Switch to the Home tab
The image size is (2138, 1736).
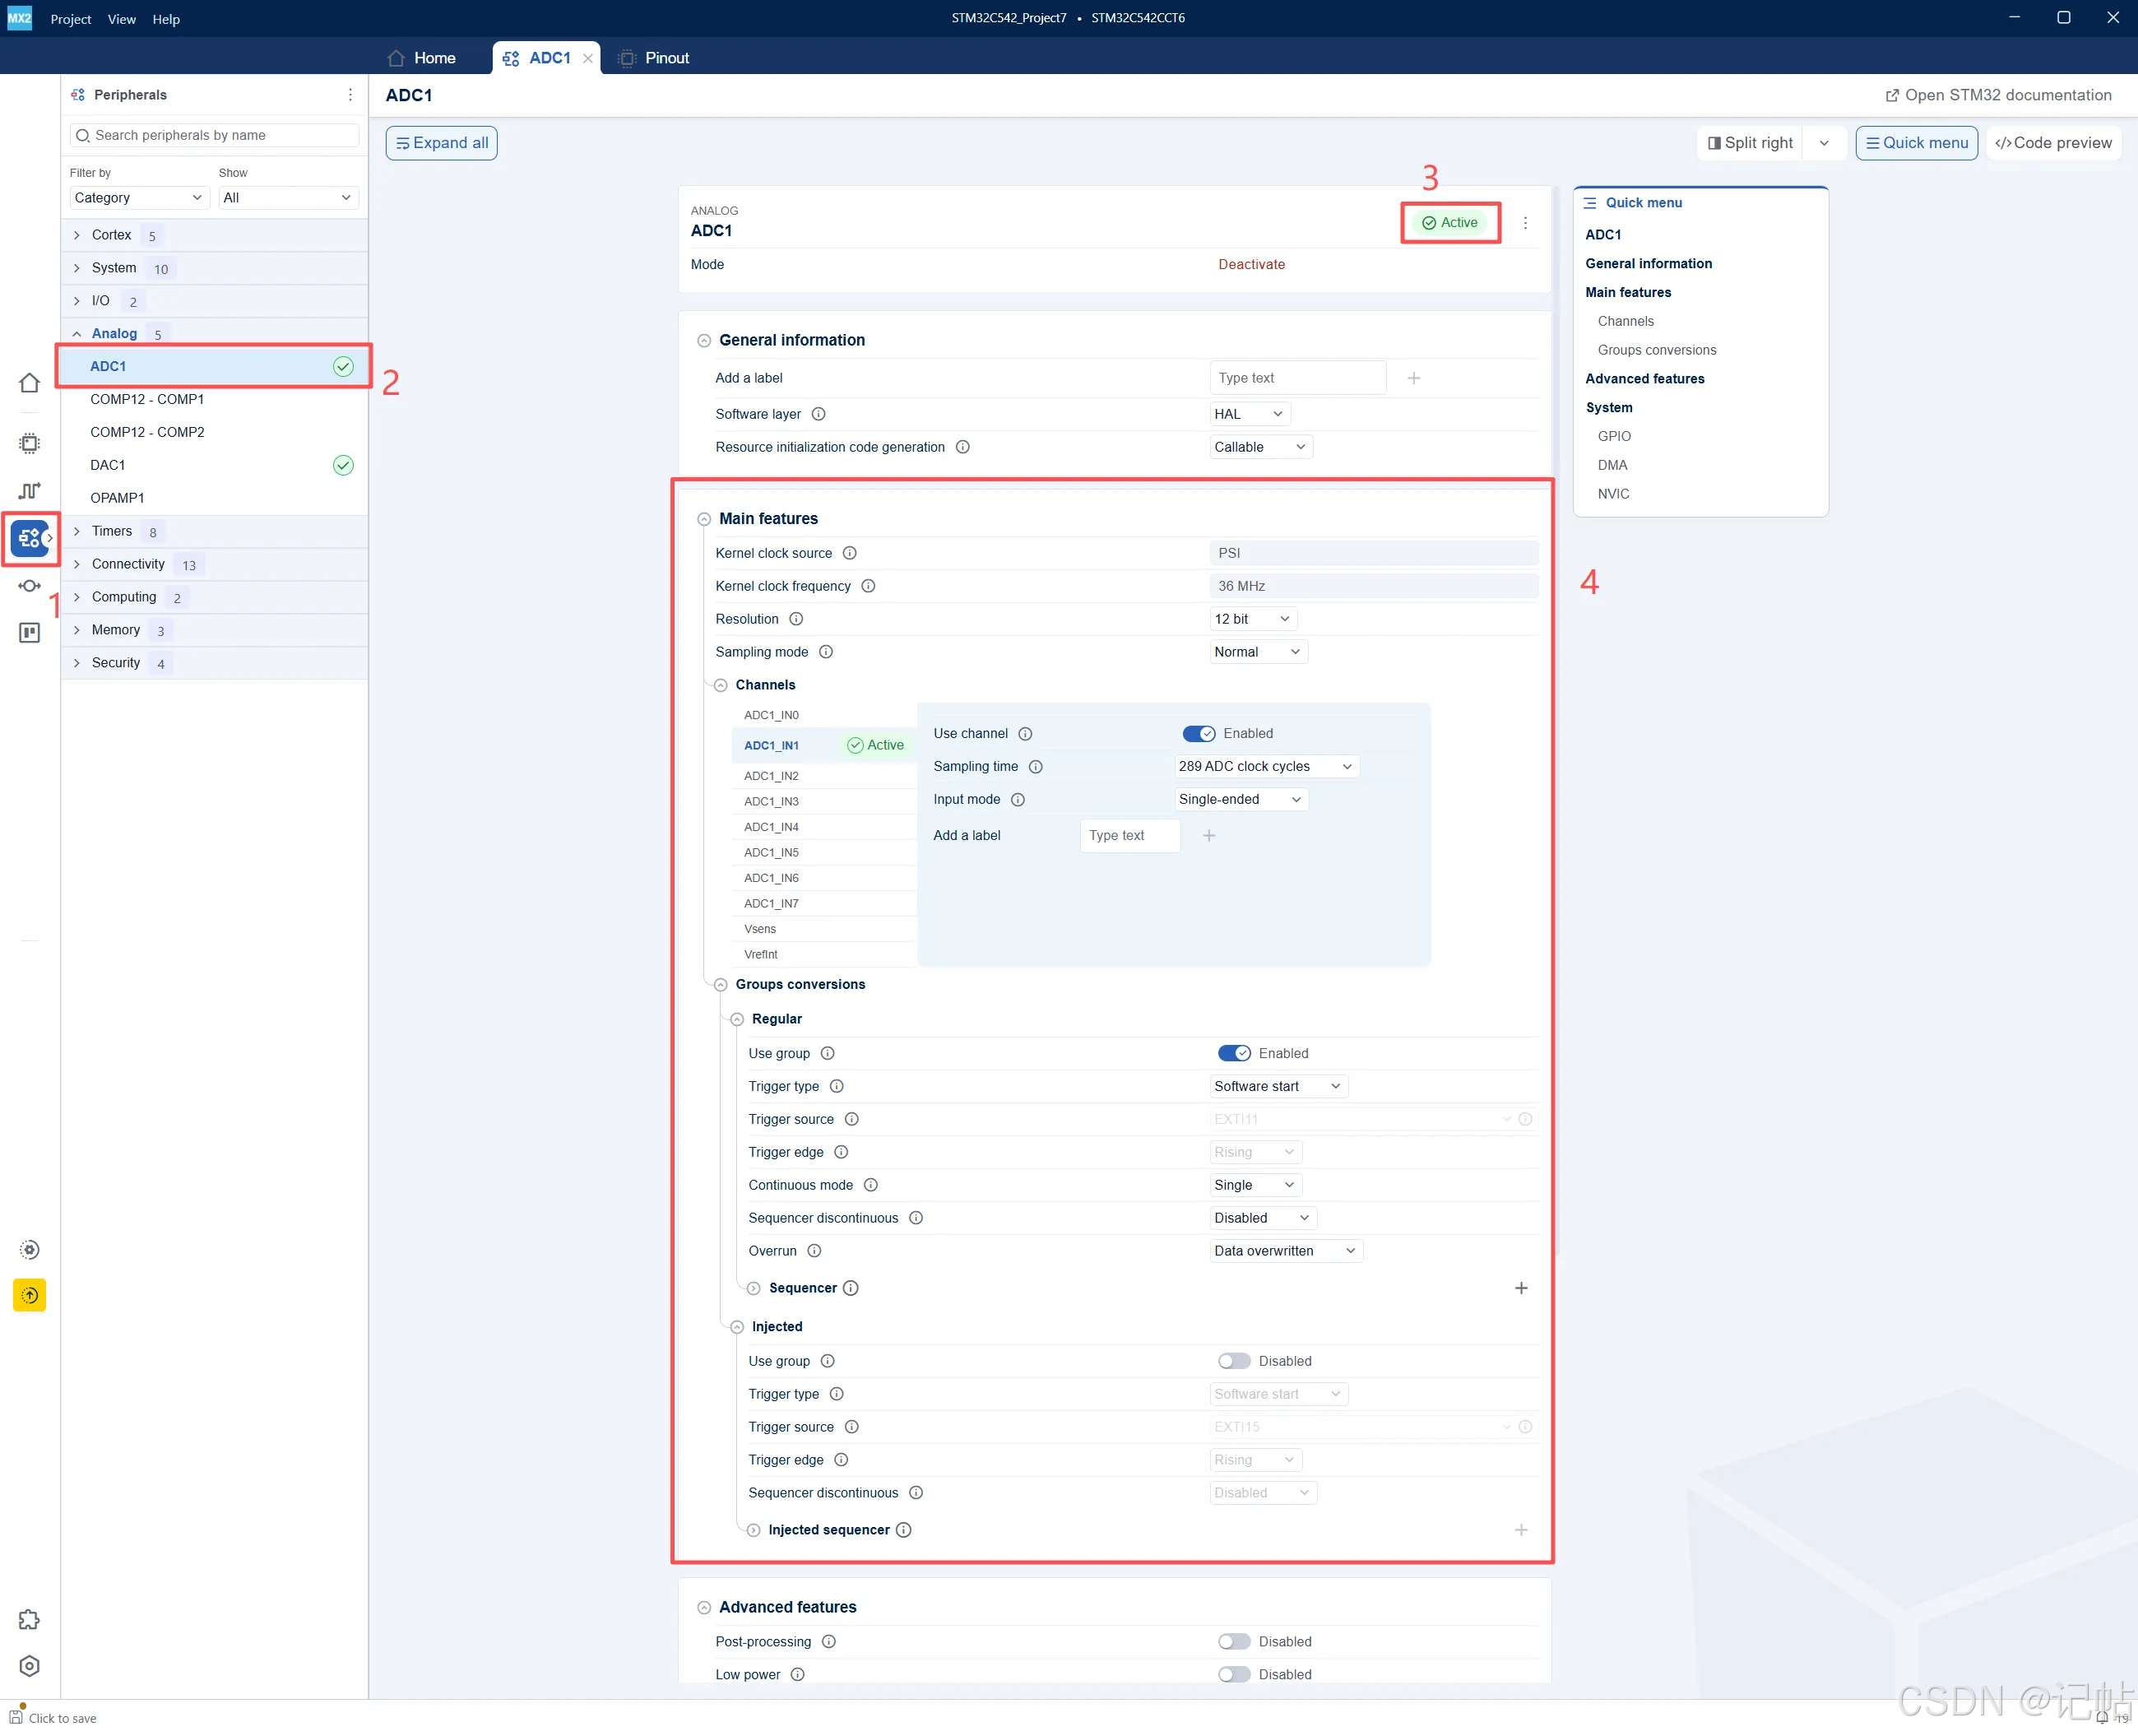(x=422, y=58)
